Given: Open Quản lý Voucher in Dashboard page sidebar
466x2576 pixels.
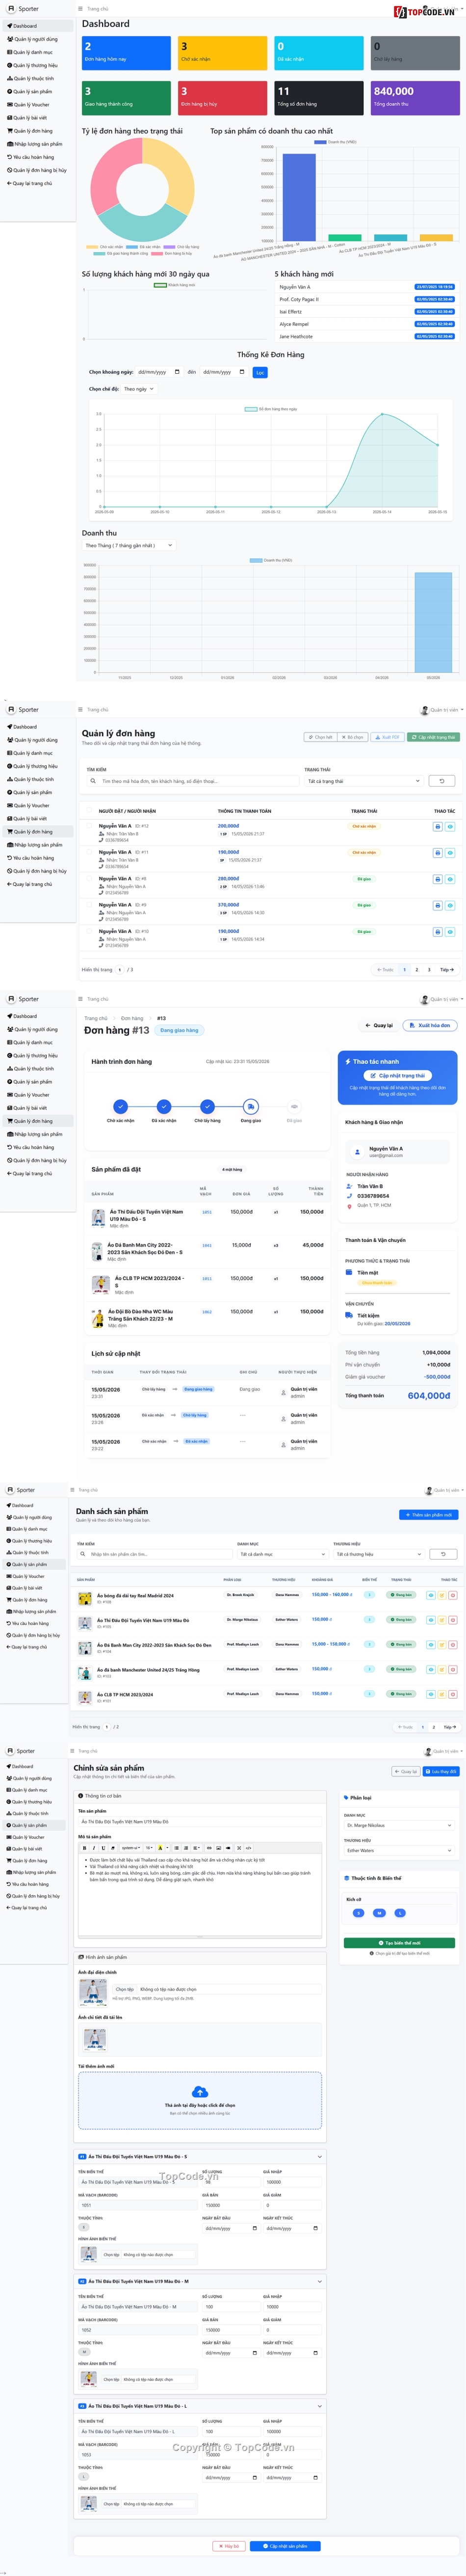Looking at the screenshot, I should [x=31, y=104].
